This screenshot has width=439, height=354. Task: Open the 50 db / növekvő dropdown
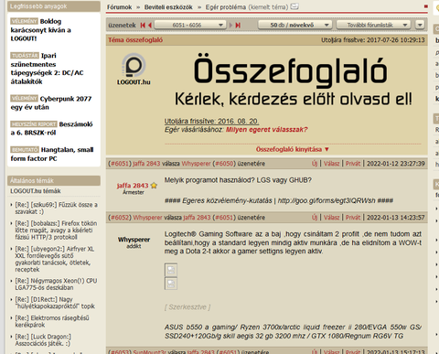coord(294,25)
